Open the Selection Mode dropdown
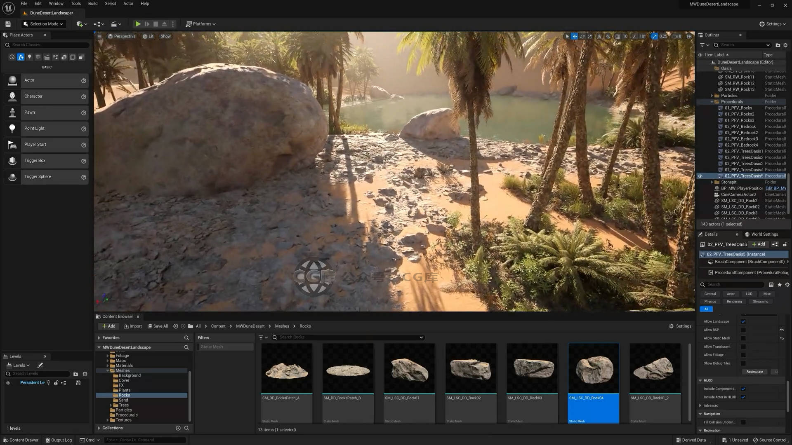 [44, 24]
